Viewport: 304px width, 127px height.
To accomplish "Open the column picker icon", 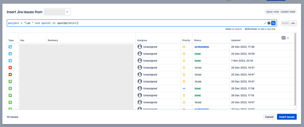I will coord(283,38).
